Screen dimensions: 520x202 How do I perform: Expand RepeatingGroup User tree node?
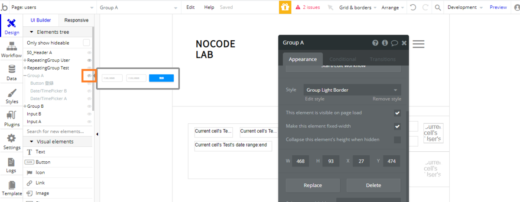25,61
